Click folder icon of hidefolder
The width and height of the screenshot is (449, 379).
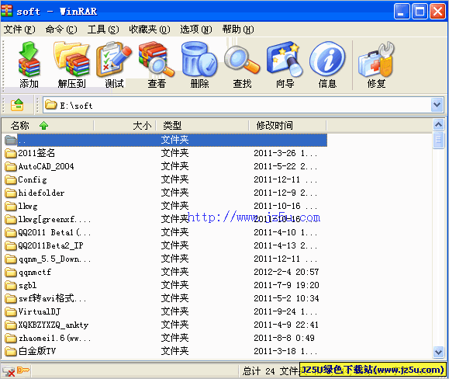click(11, 193)
